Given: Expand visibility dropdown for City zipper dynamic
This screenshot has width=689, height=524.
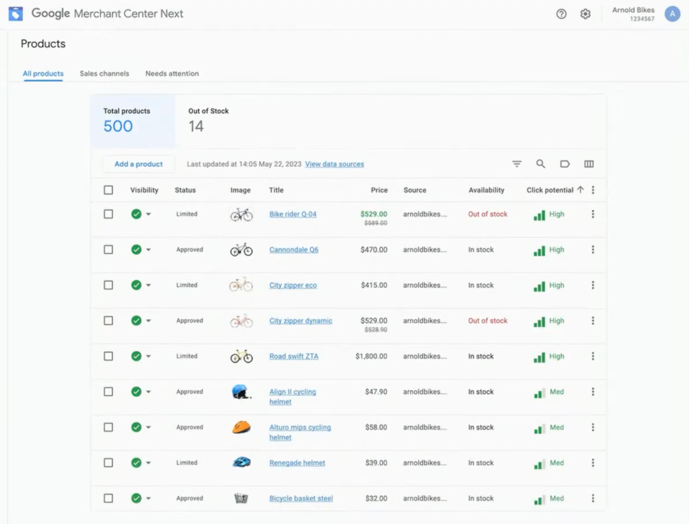Looking at the screenshot, I should point(149,321).
